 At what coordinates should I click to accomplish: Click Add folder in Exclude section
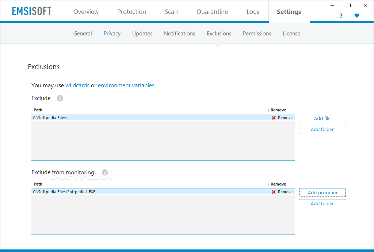point(322,129)
